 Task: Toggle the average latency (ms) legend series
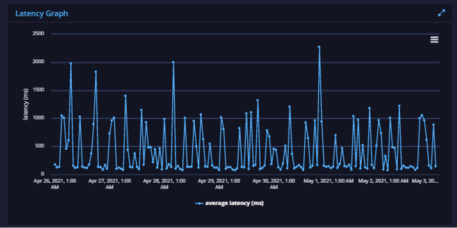[x=229, y=203]
